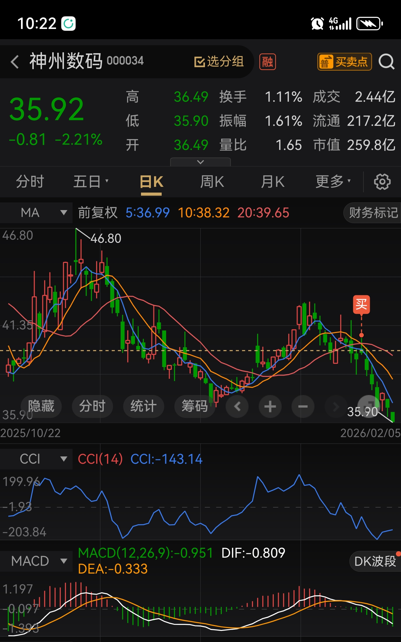This screenshot has height=642, width=401.
Task: Tap the stock name 神州数码
Action: (x=66, y=61)
